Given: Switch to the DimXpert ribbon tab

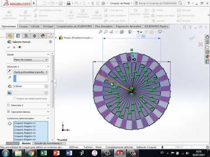Looking at the screenshot, I should point(48,27).
